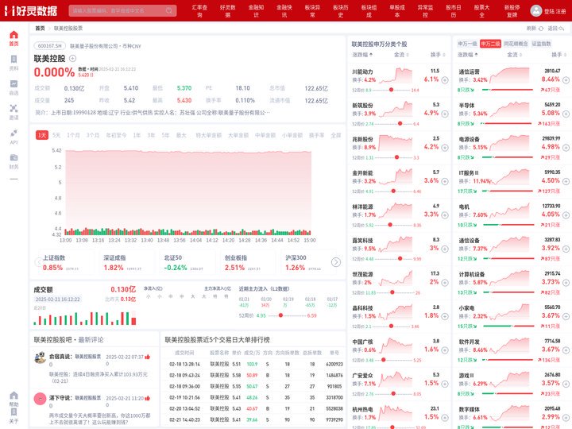Click 新筑股份 52周价 range marker

400,124
